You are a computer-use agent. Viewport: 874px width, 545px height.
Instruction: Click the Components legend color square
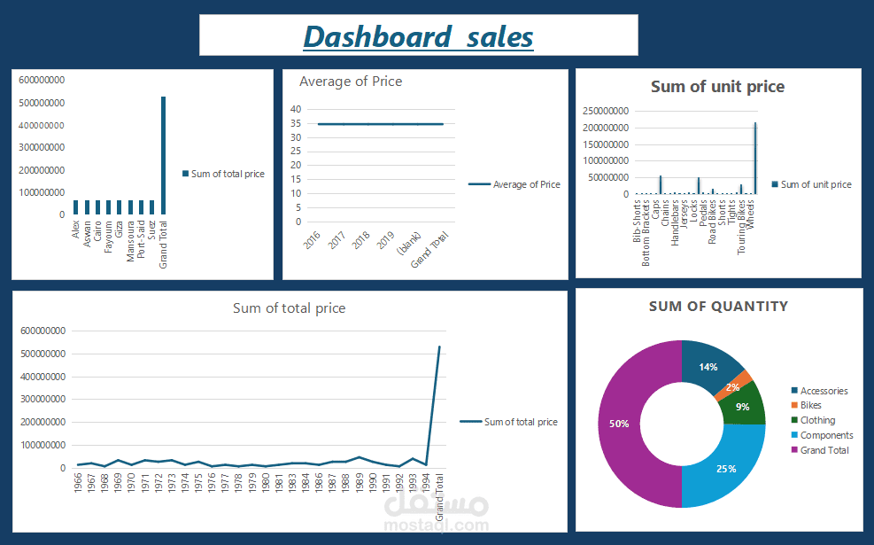[x=794, y=435]
